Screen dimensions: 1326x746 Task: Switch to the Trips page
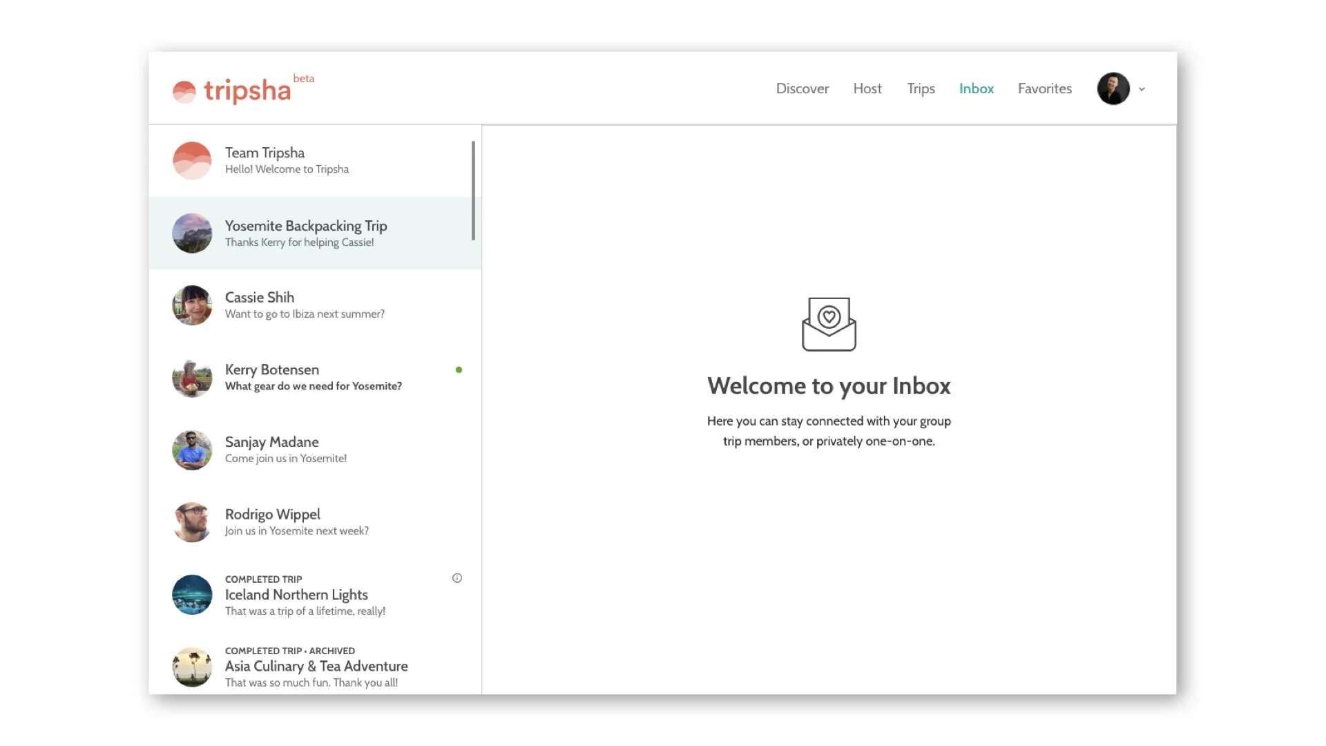coord(921,88)
